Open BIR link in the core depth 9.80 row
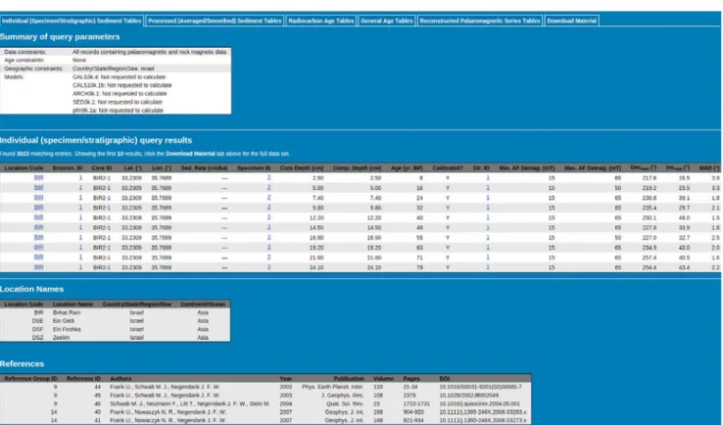Screen dimensions: 723x425 point(39,208)
